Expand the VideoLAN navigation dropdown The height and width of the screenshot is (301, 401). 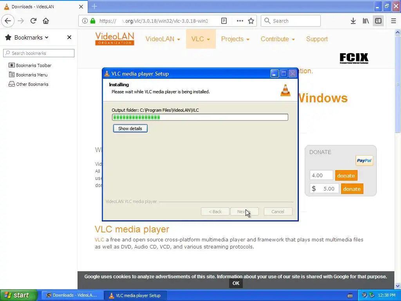click(x=163, y=39)
